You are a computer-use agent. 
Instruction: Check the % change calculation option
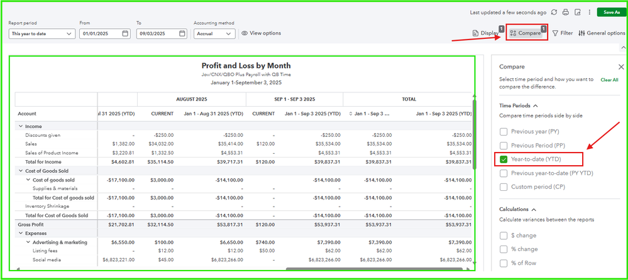pos(504,249)
